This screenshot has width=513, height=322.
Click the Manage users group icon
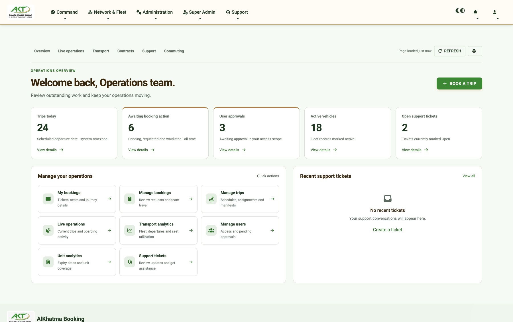tap(211, 230)
